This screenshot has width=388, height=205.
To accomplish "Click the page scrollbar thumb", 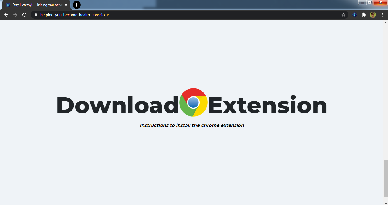I will tap(386, 178).
